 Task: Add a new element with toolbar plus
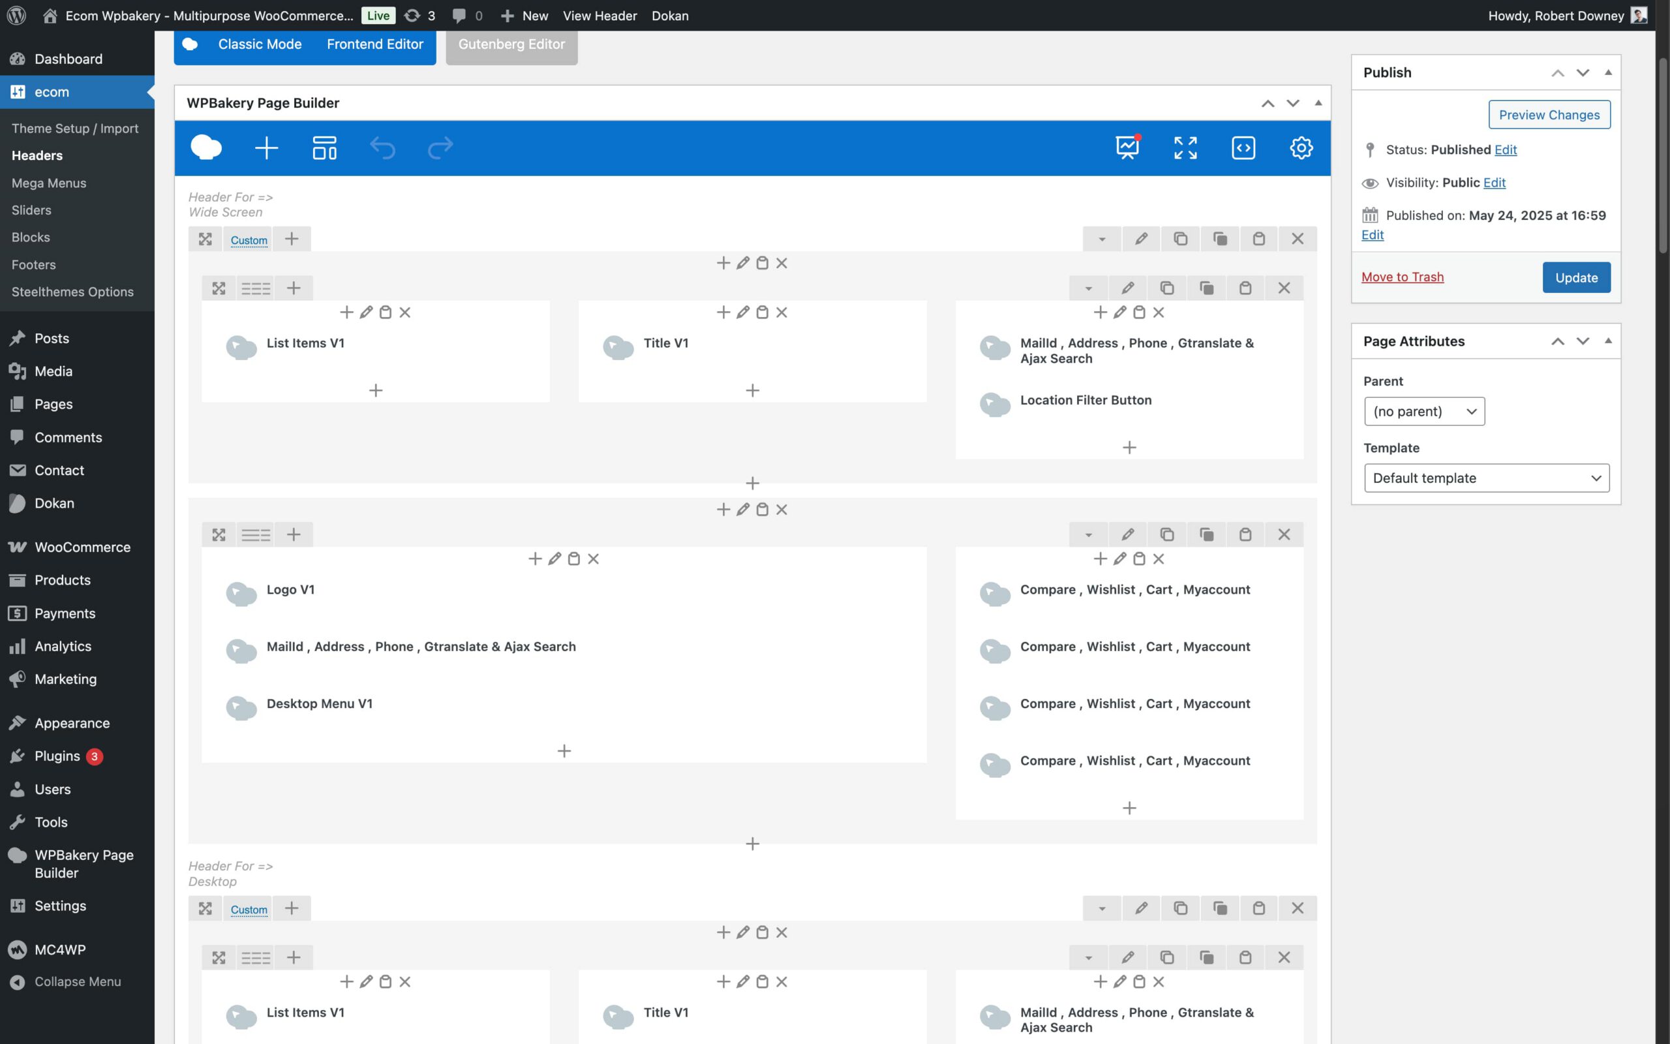click(x=266, y=147)
